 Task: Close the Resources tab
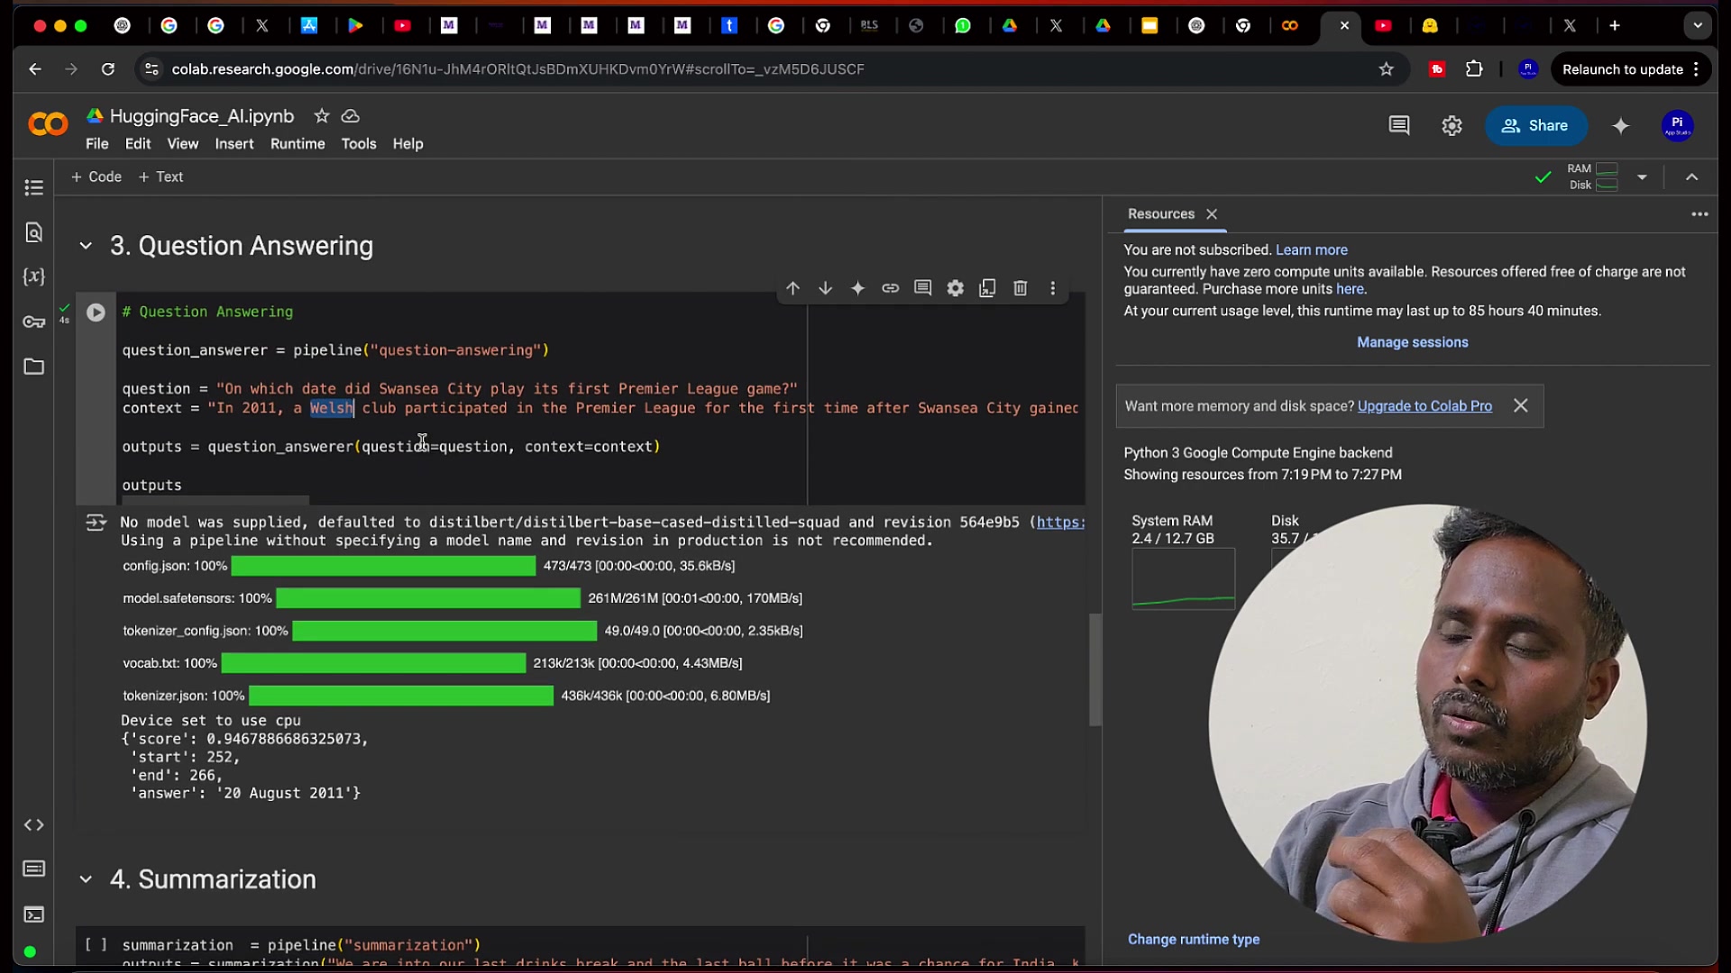1212,214
